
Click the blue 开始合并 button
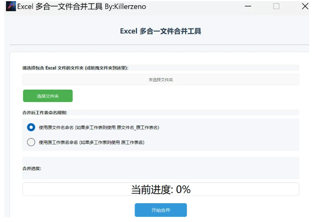click(161, 210)
